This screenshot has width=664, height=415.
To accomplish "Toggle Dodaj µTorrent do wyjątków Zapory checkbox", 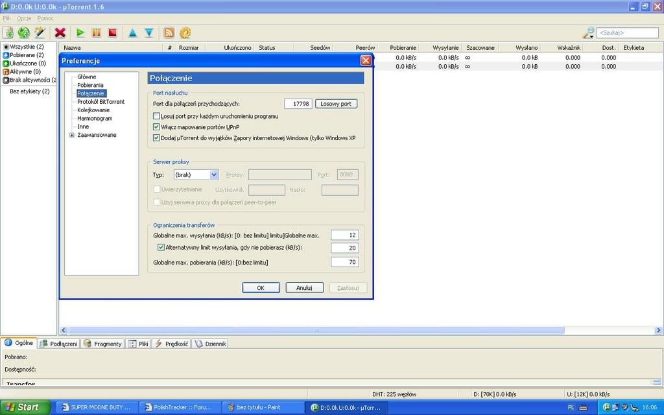I will pyautogui.click(x=156, y=137).
